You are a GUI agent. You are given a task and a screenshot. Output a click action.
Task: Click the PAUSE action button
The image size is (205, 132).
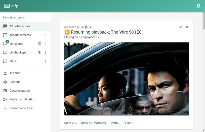coord(115,123)
